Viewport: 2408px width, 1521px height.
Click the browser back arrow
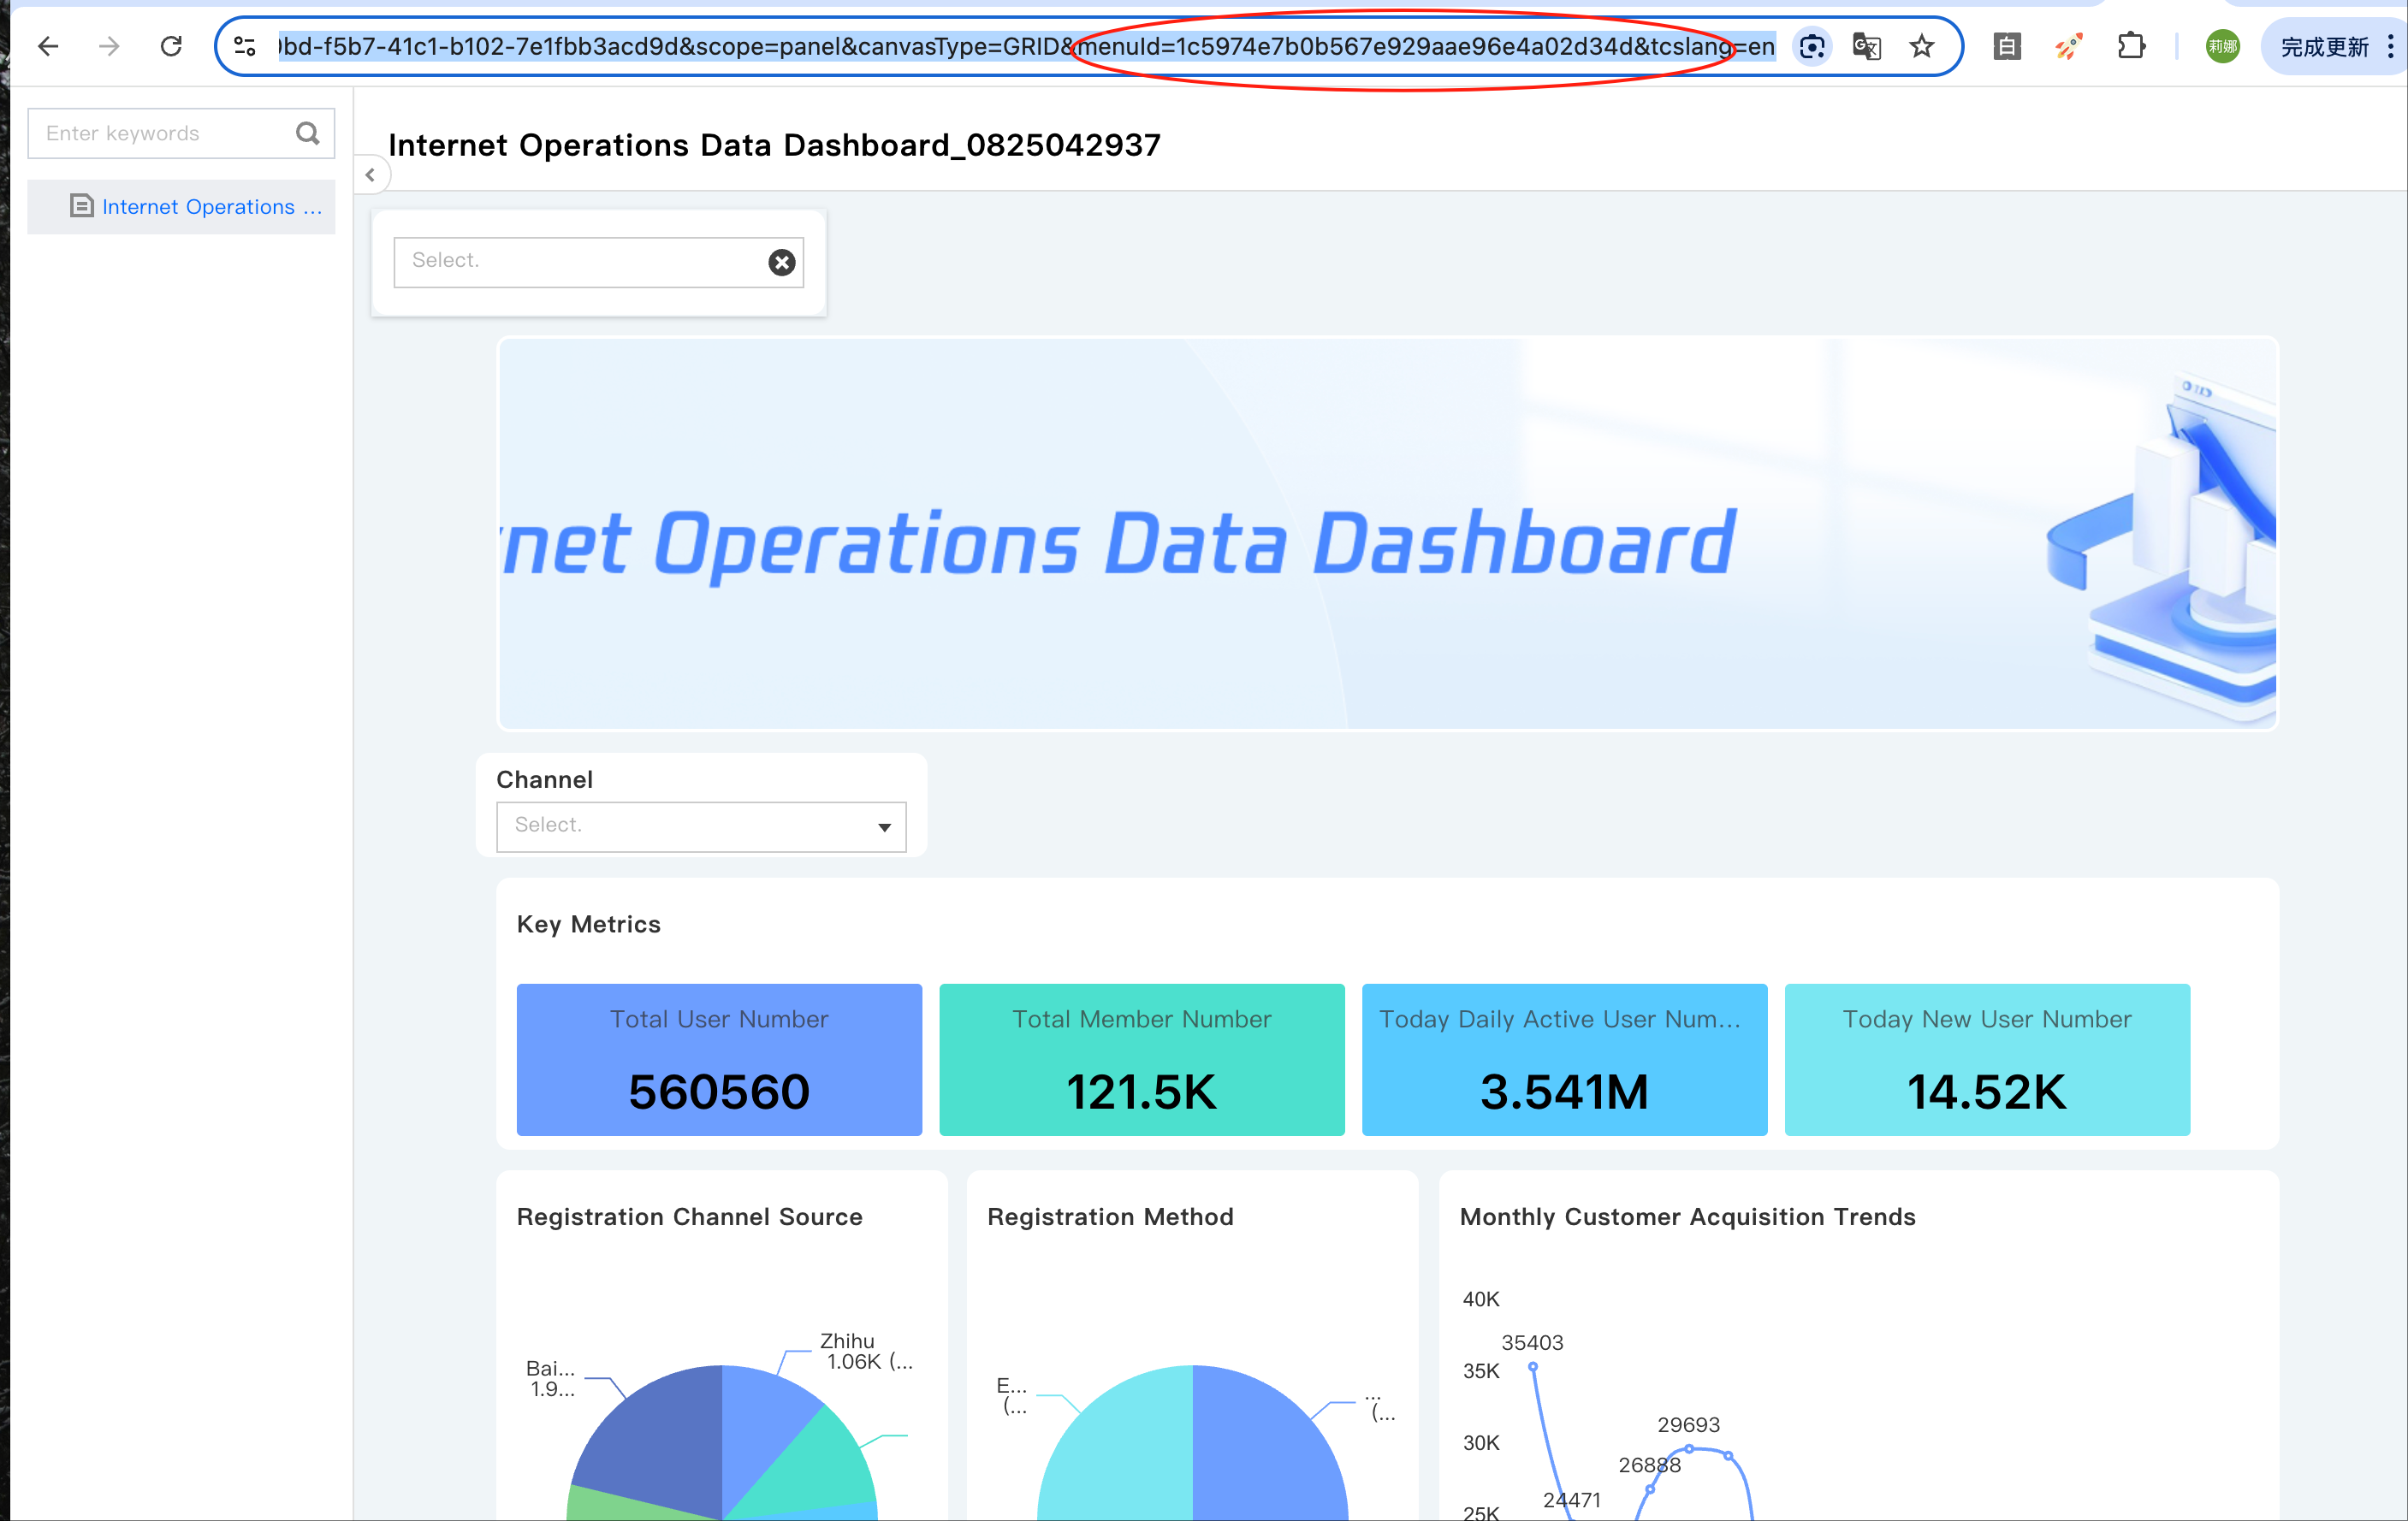pyautogui.click(x=48, y=46)
